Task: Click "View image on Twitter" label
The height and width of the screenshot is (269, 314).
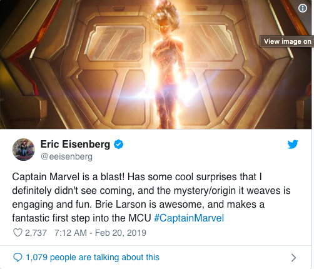Action: [x=287, y=41]
